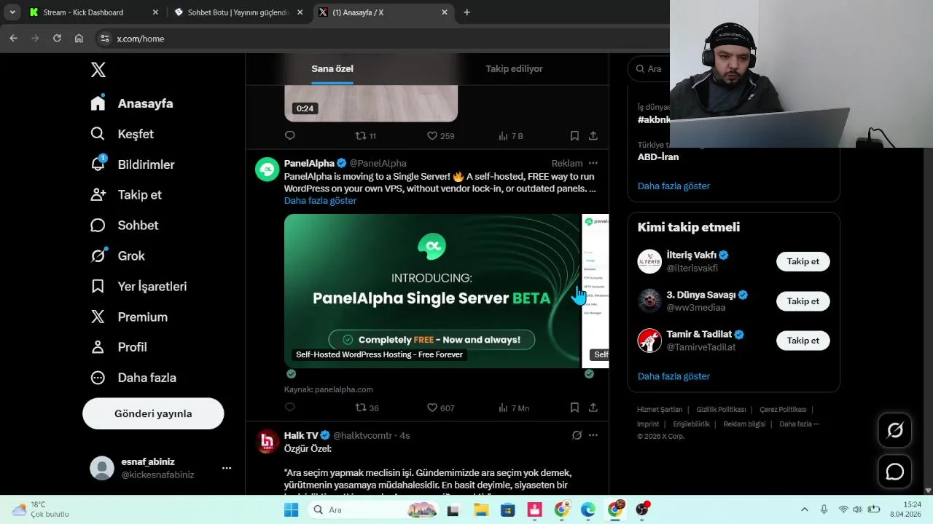
Task: Follow Tamir & Tadilat with Takip et
Action: tap(803, 341)
